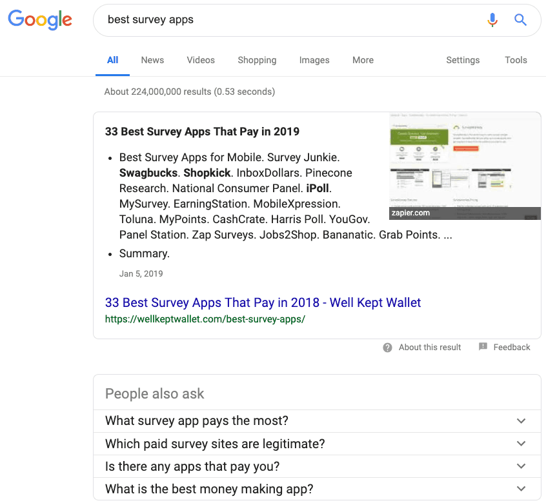Click the zapier.com featured snippet thumbnail
The image size is (546, 503).
(x=465, y=166)
